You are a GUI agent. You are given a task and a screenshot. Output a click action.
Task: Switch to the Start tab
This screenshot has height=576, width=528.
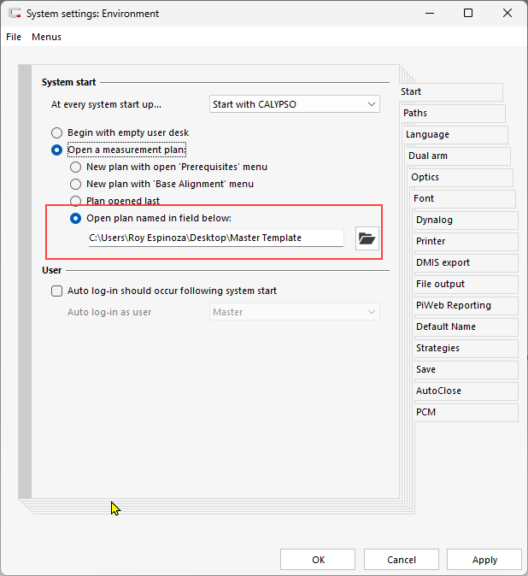tap(451, 91)
